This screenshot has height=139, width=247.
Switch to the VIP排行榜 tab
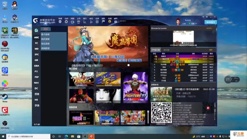tap(156, 50)
